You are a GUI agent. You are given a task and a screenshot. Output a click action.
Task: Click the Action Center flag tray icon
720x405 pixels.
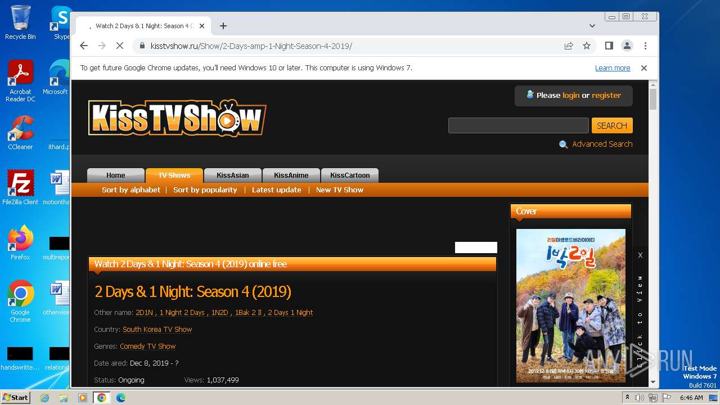(666, 398)
